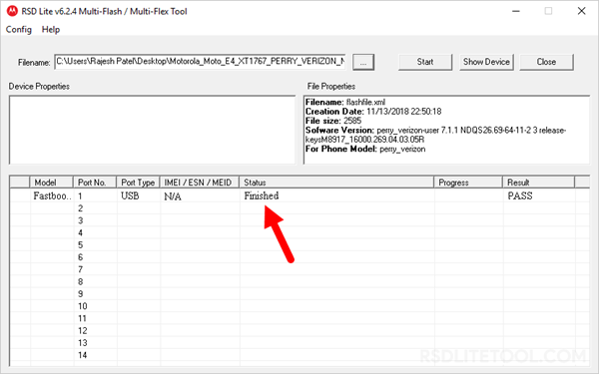
Task: Close the RSD Lite window
Action: pos(581,11)
